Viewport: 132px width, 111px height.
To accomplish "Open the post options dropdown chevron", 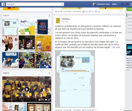I will click(x=122, y=18).
